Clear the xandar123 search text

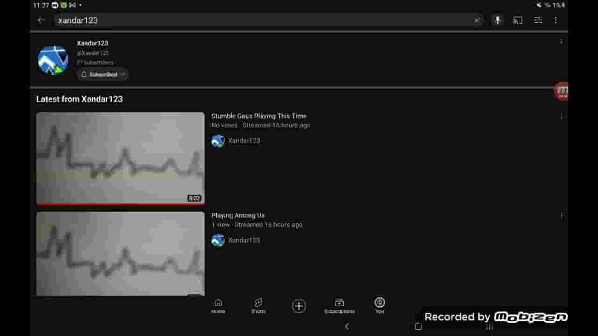(x=477, y=21)
